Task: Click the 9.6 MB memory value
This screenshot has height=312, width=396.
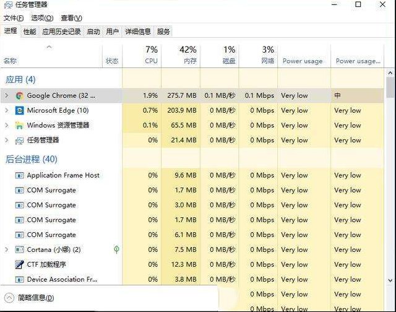Action: (186, 175)
